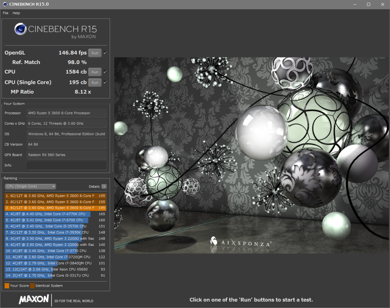Select ranking row 9 Ryzen 3 2200G
This screenshot has width=390, height=308.
pyautogui.click(x=56, y=245)
